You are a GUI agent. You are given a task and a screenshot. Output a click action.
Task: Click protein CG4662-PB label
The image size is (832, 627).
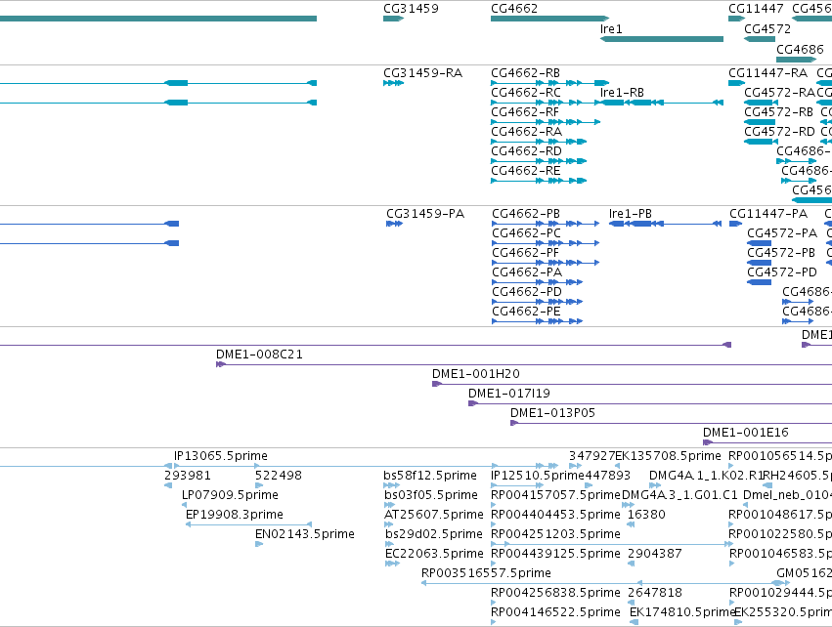tap(525, 214)
